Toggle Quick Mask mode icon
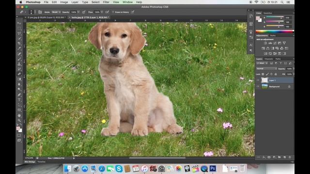 (19, 135)
